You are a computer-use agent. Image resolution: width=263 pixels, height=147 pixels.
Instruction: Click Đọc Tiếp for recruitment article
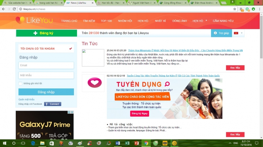235,135
